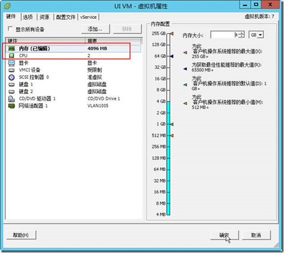Click the video card monitor icon

coord(11,63)
